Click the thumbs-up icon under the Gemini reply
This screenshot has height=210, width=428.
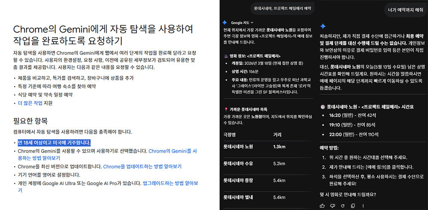[x=322, y=206]
